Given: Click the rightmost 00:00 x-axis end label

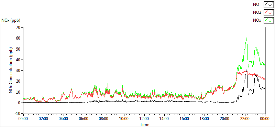Looking at the screenshot, I should tap(265, 119).
